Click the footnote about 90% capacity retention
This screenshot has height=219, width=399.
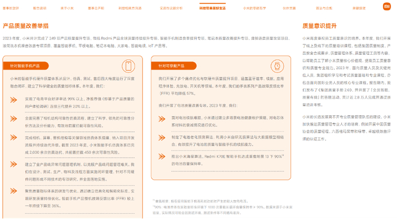(222, 210)
